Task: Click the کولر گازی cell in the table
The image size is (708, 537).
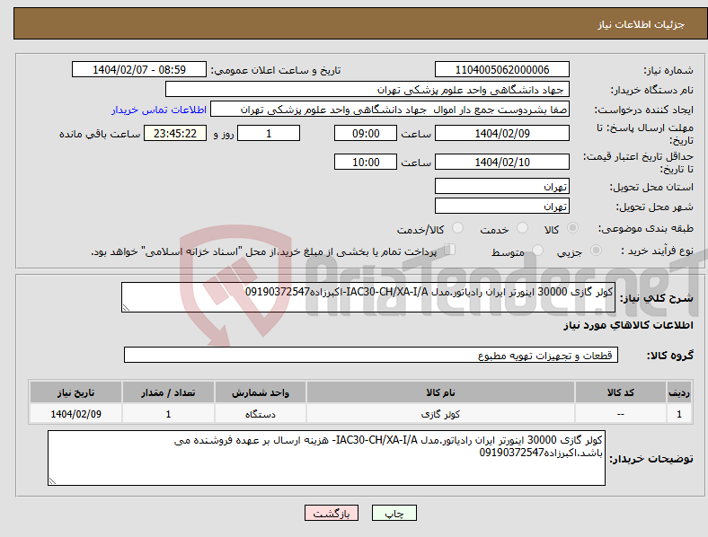Action: [x=440, y=414]
